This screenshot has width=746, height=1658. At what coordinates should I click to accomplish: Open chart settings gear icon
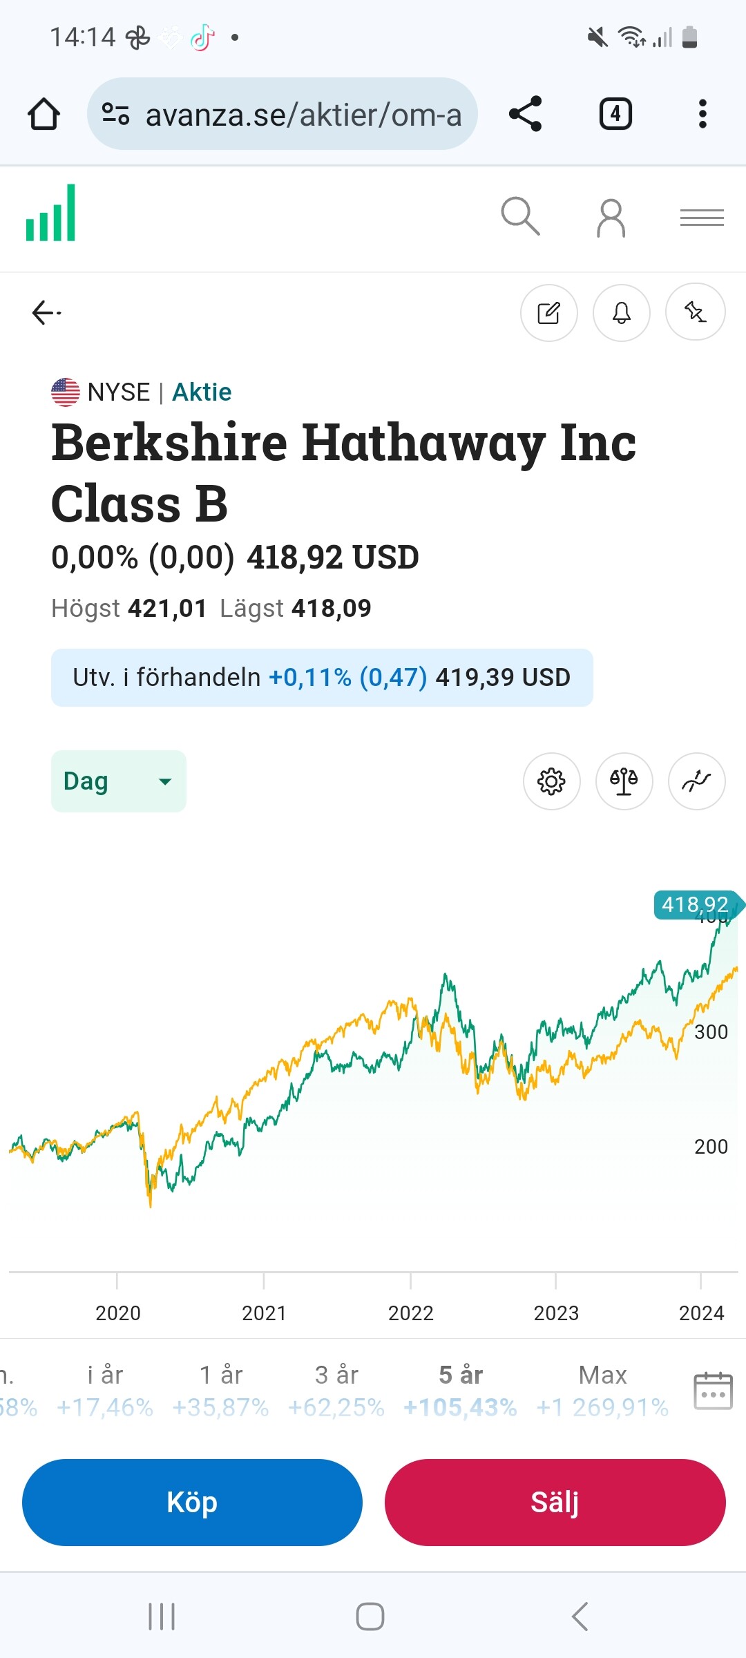(x=551, y=781)
